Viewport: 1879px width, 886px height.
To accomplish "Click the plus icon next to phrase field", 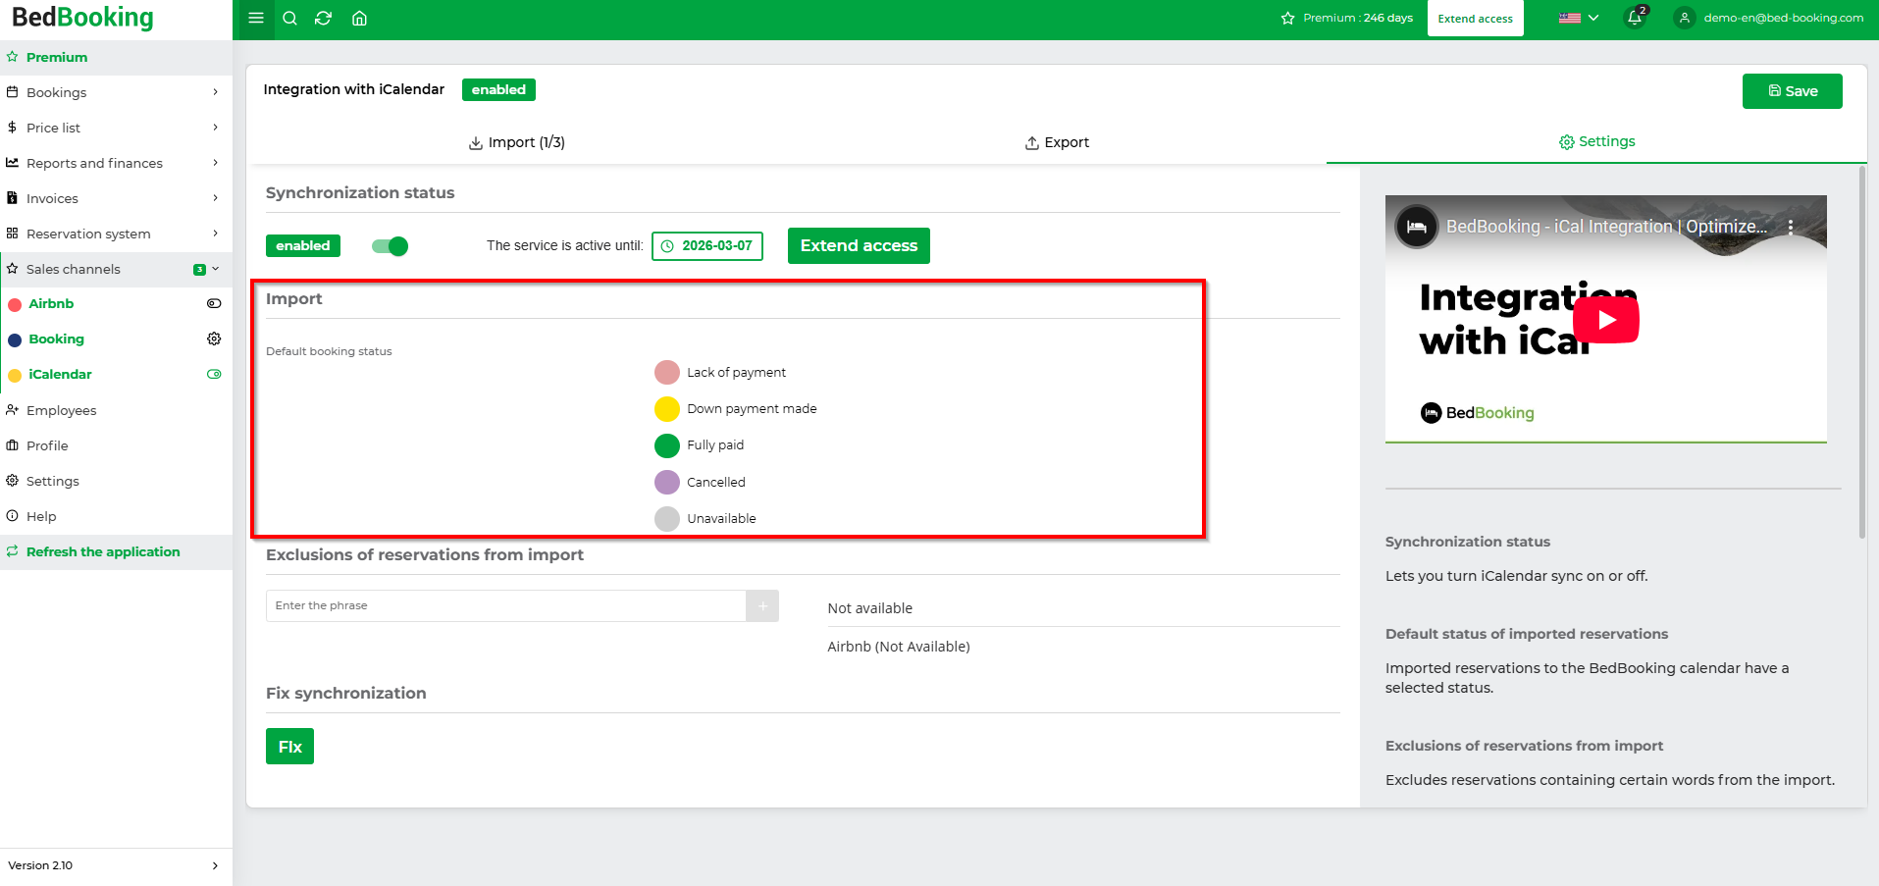I will [x=762, y=606].
